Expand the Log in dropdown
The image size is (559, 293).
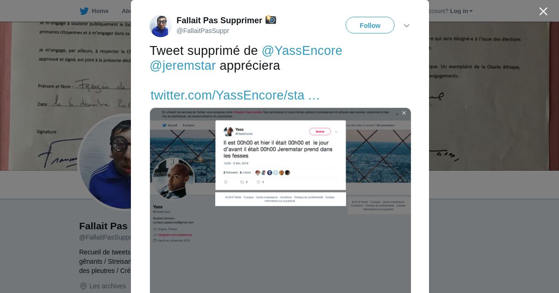(461, 11)
